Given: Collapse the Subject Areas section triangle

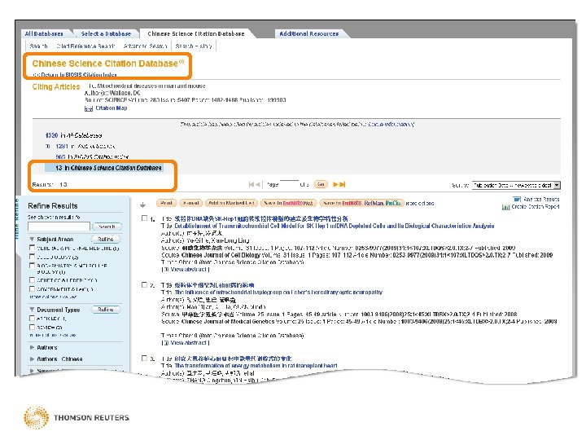Looking at the screenshot, I should point(32,239).
